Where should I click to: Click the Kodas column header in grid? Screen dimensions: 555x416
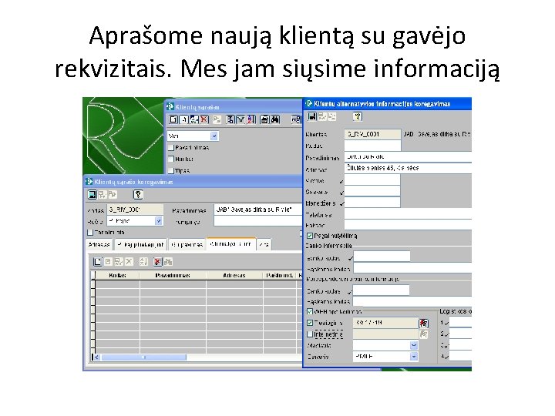pos(117,275)
